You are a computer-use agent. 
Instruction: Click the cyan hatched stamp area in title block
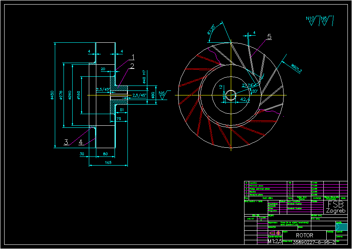coord(342,227)
